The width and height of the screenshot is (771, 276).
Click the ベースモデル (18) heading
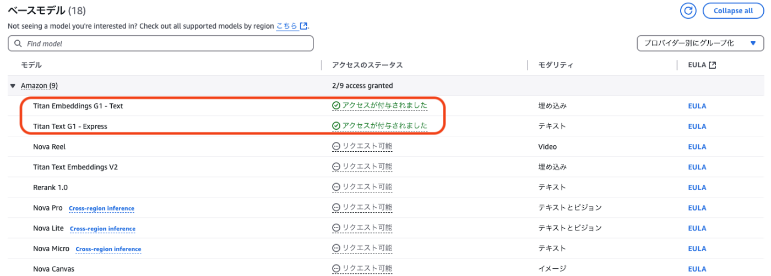pyautogui.click(x=46, y=10)
